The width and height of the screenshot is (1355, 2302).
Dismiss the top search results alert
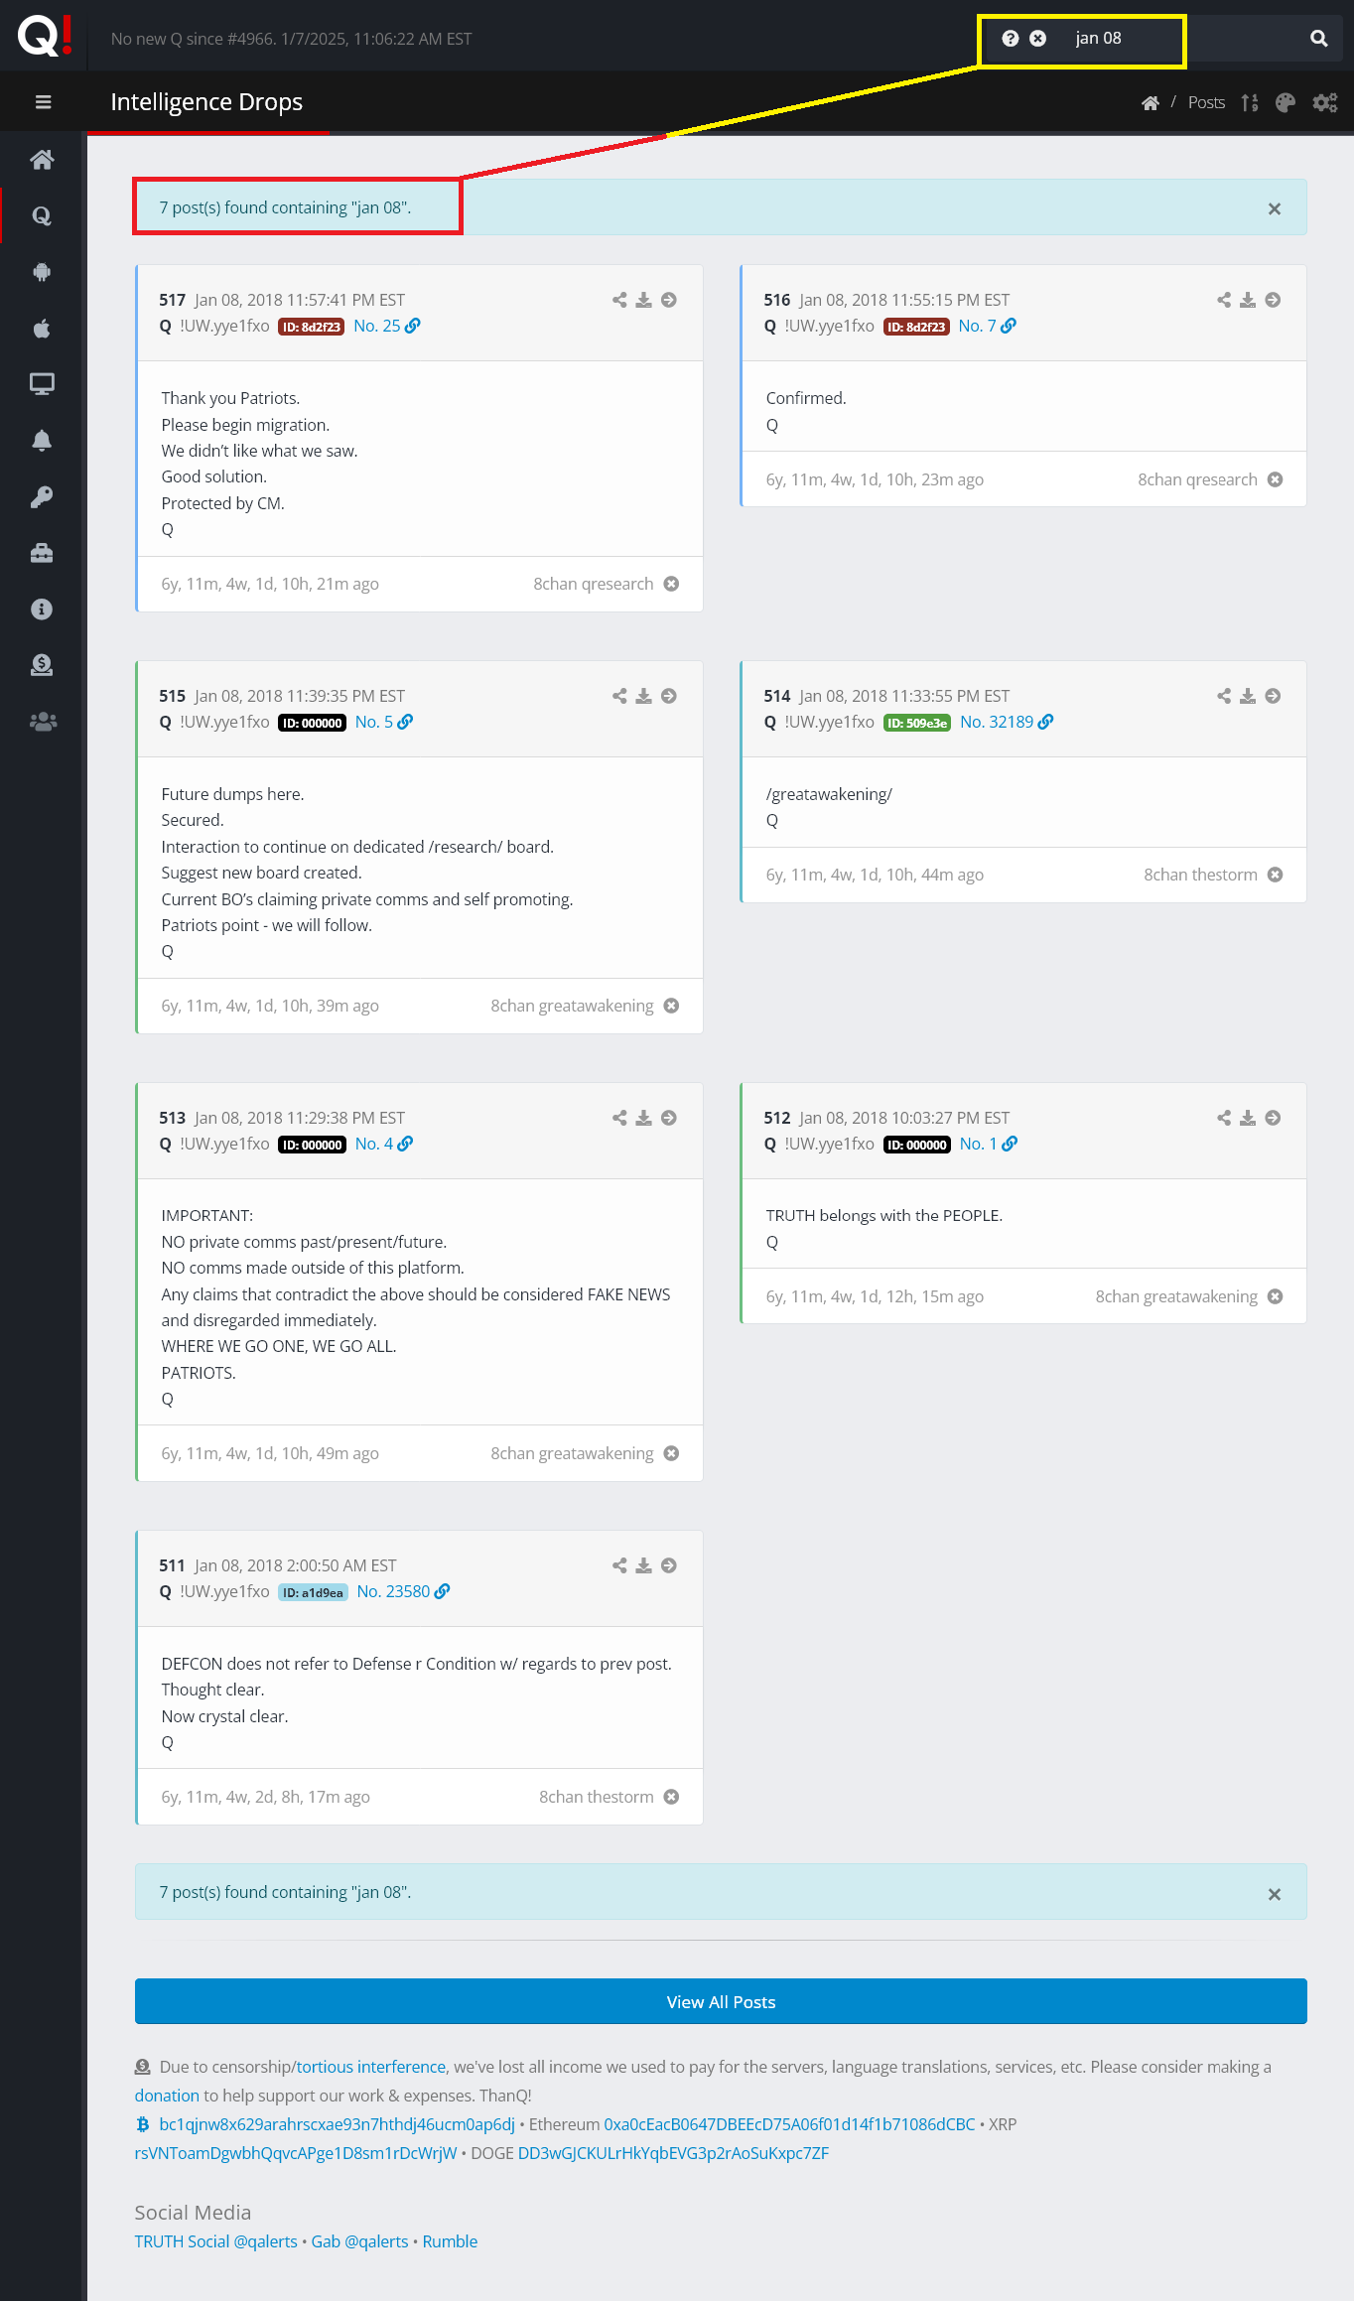click(1275, 208)
